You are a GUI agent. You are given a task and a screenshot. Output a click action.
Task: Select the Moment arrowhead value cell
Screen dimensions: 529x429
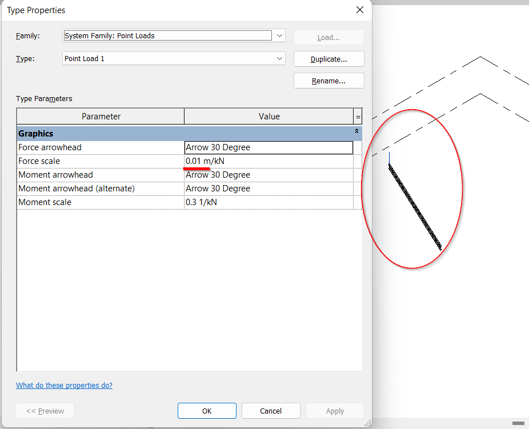tap(268, 174)
